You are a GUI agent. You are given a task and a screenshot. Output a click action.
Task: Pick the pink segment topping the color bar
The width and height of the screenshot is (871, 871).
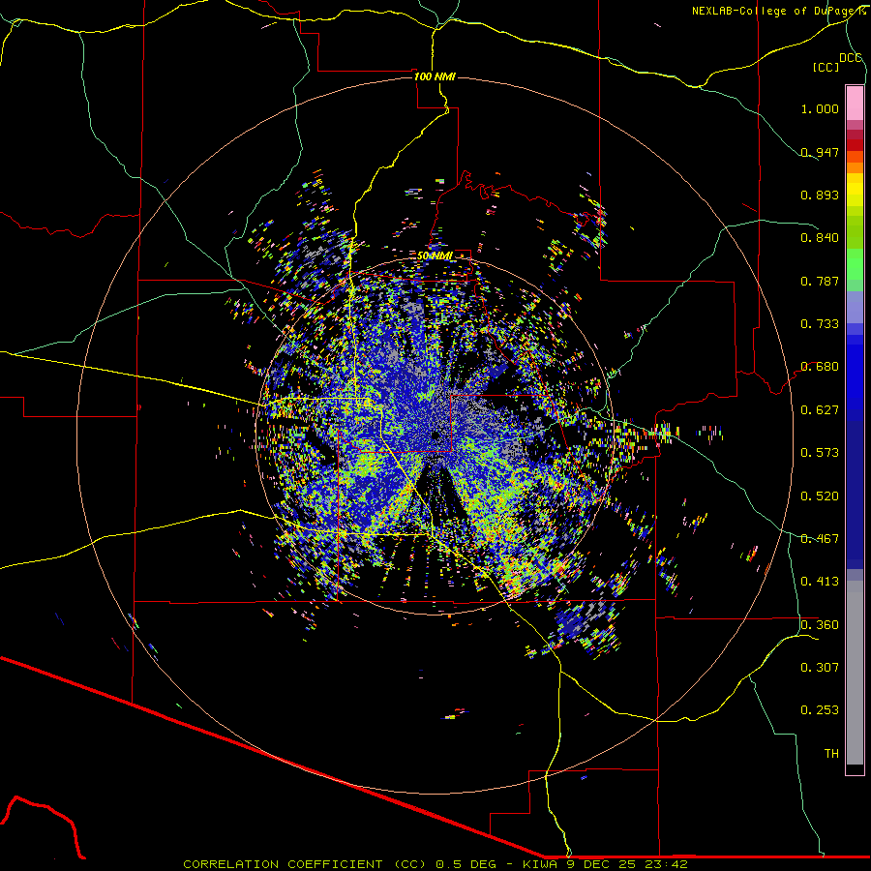(x=855, y=104)
